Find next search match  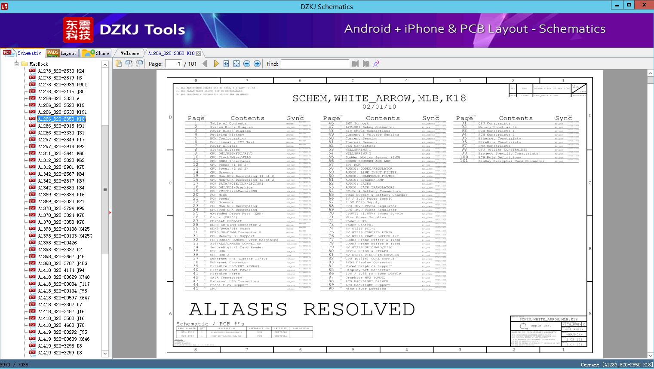[366, 64]
